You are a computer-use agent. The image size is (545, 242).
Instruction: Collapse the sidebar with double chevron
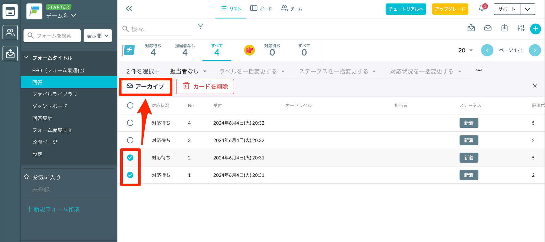coord(129,9)
